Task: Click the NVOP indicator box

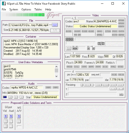Action: click(x=77, y=31)
